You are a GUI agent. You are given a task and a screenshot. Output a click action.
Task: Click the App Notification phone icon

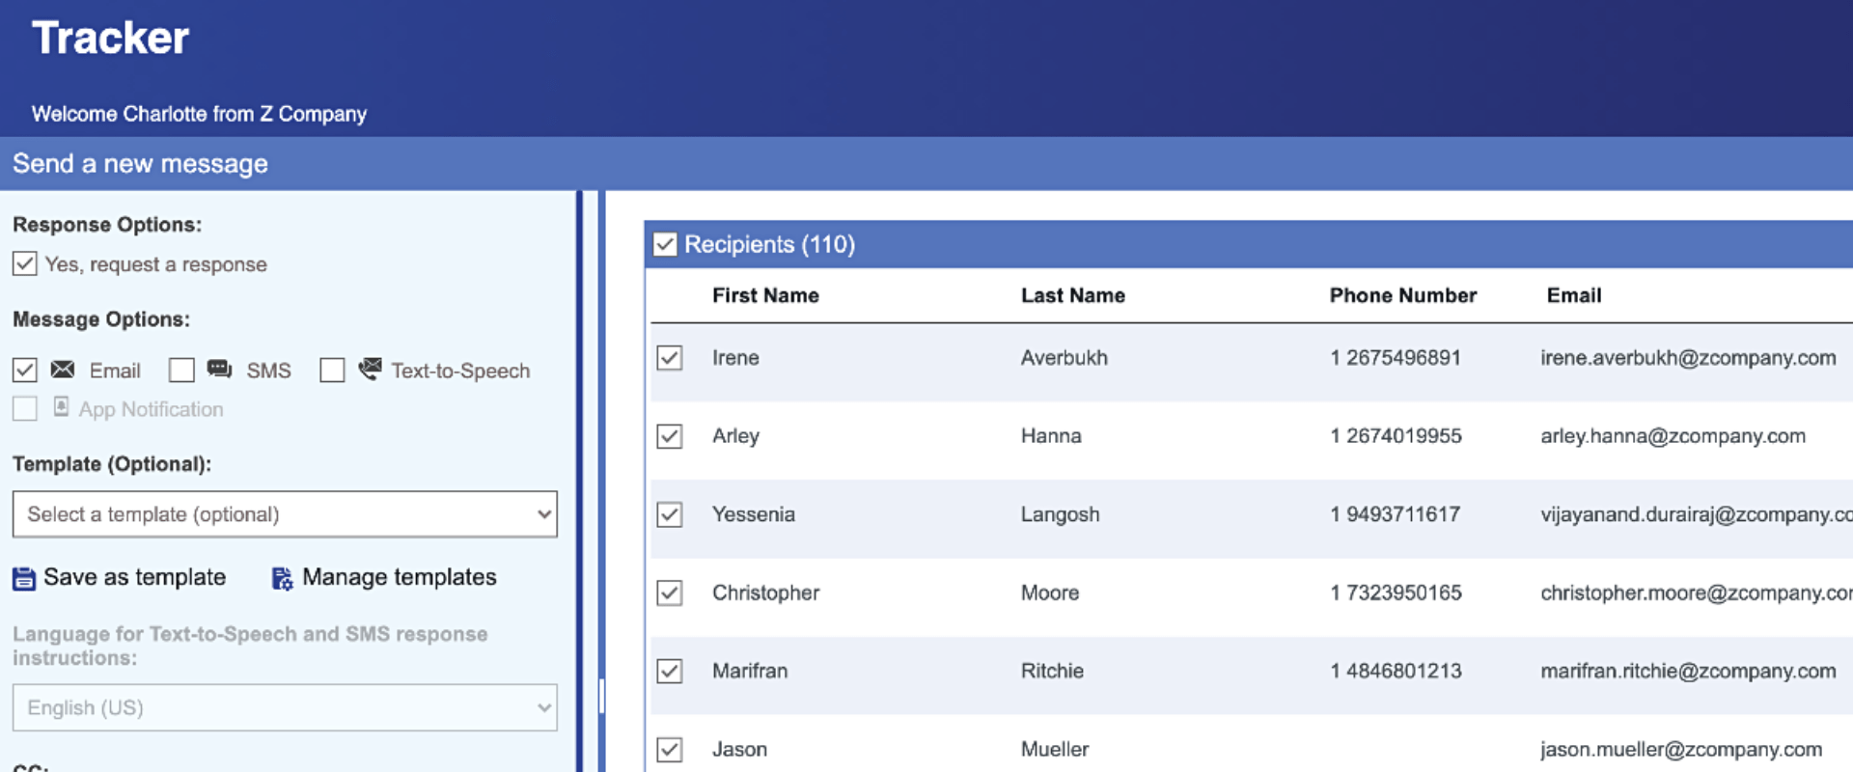61,407
